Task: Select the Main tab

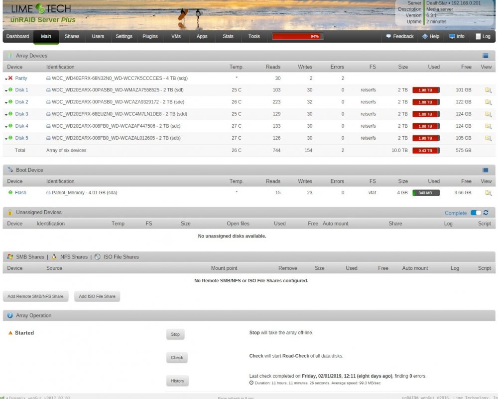Action: click(x=46, y=36)
